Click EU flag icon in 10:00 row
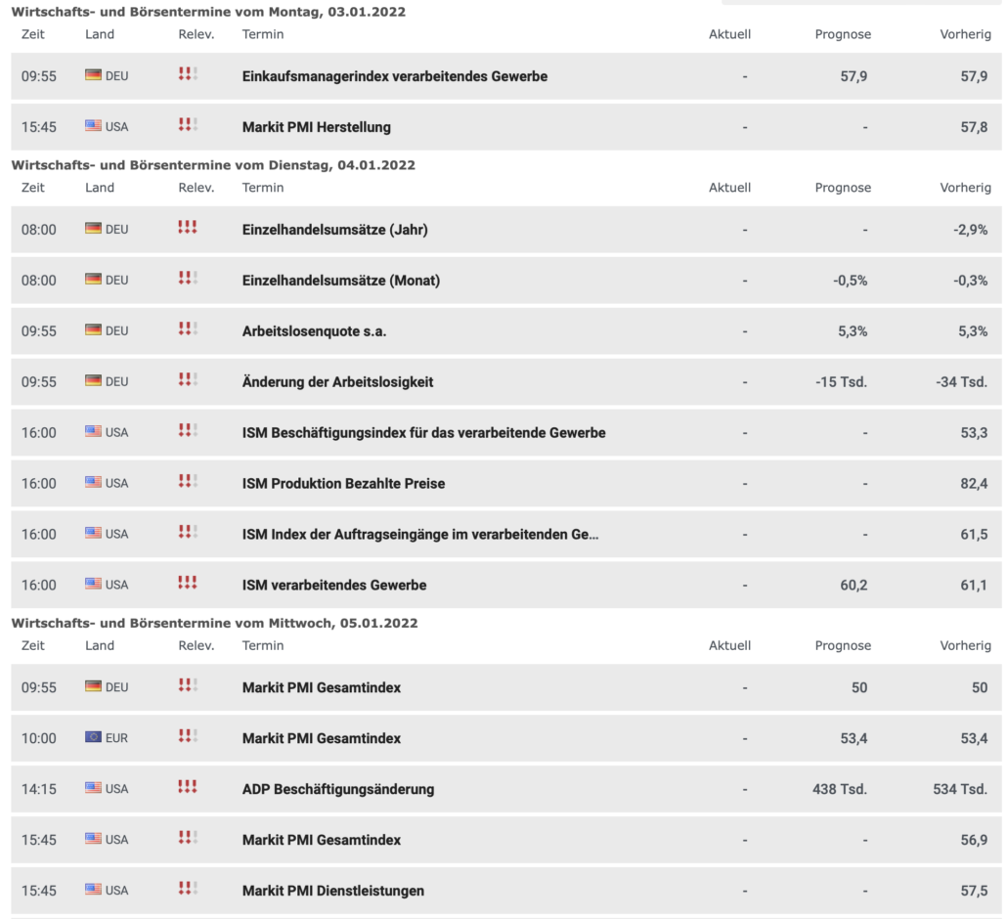 93,737
